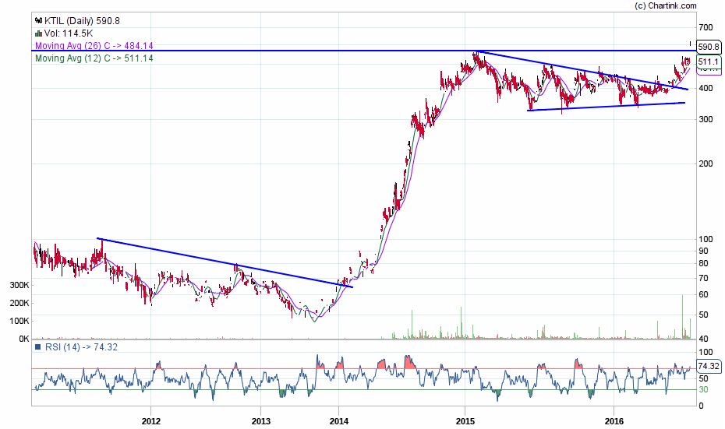Click the 0K volume axis label
The image size is (725, 429).
pyautogui.click(x=24, y=339)
